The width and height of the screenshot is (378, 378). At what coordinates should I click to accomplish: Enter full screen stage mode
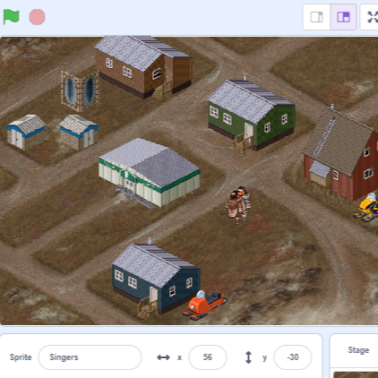point(372,17)
